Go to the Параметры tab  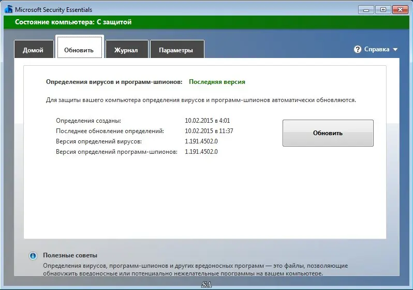click(x=177, y=49)
